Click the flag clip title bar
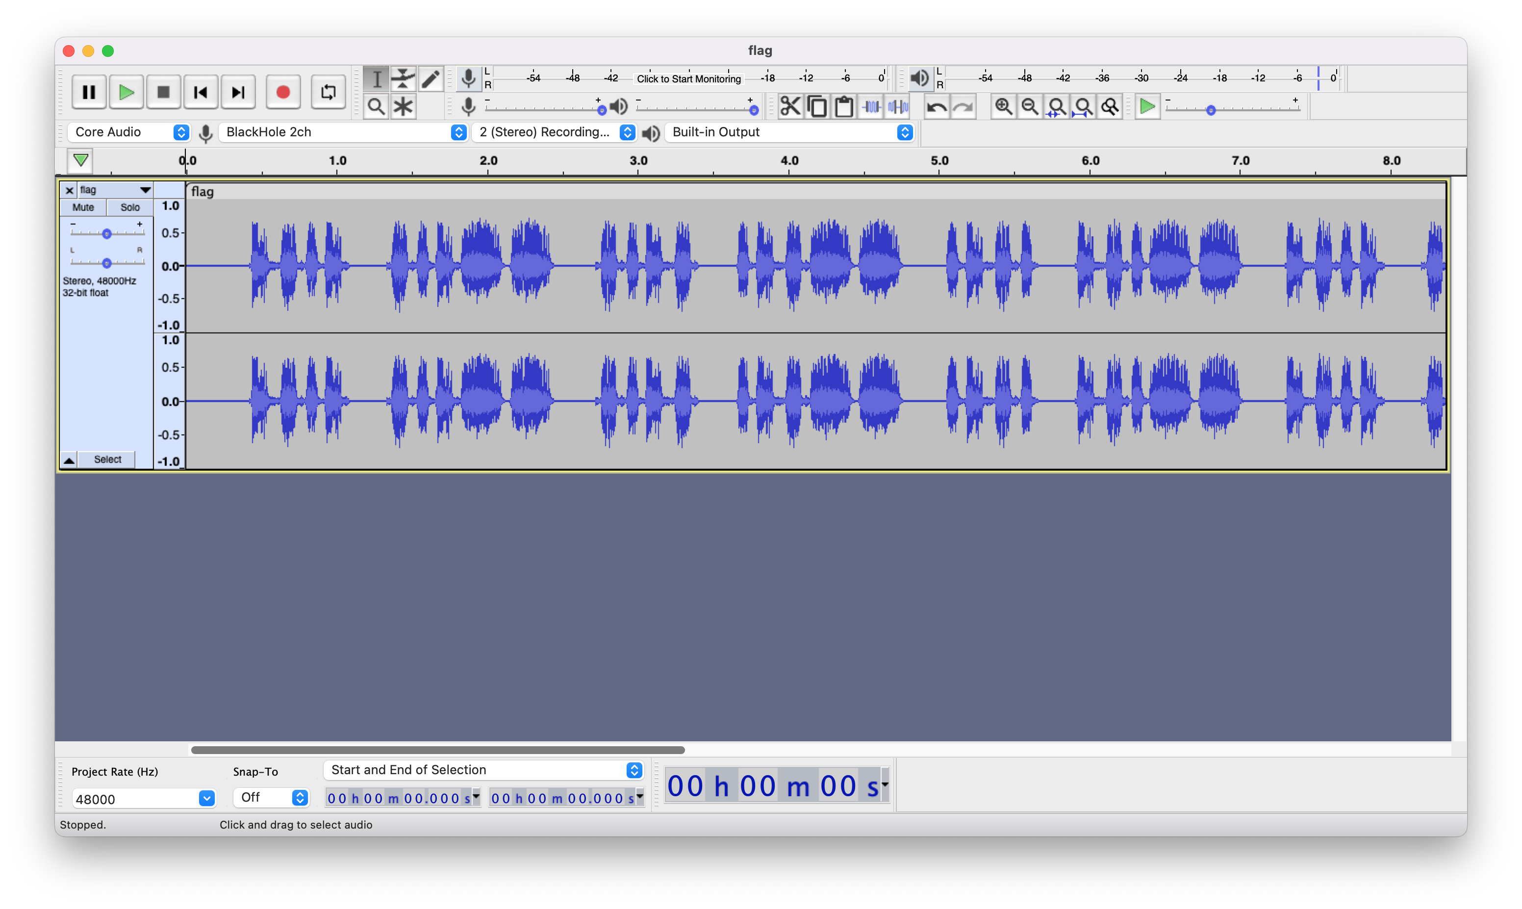This screenshot has width=1522, height=909. 816,192
